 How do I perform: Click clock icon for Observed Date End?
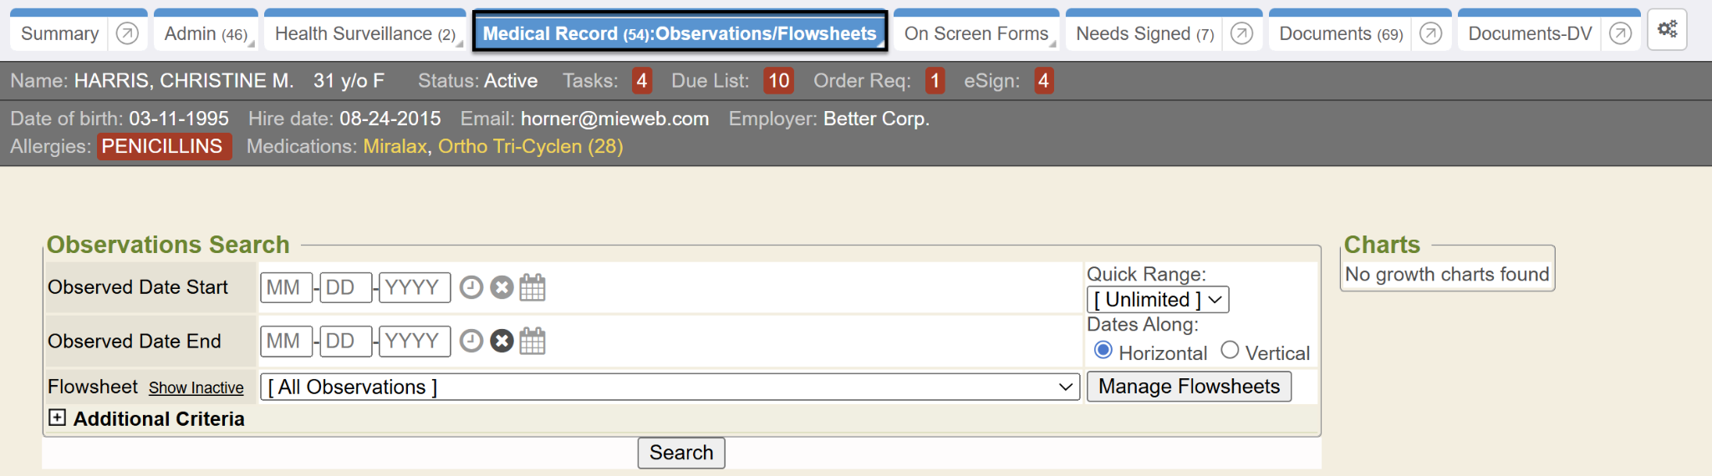tap(471, 342)
